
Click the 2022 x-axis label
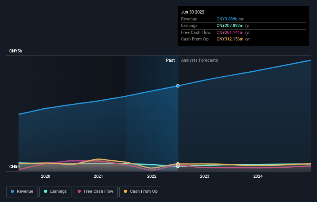152,176
